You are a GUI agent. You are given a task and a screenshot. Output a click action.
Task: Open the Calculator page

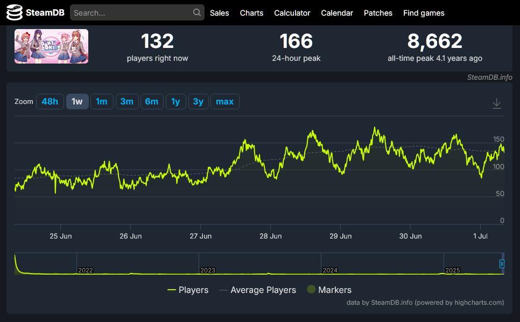point(292,13)
